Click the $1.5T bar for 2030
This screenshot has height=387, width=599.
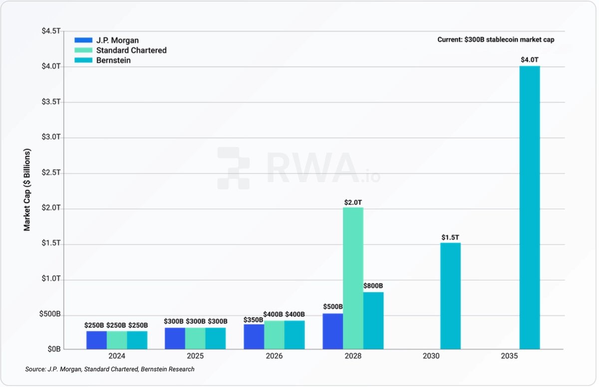click(451, 296)
